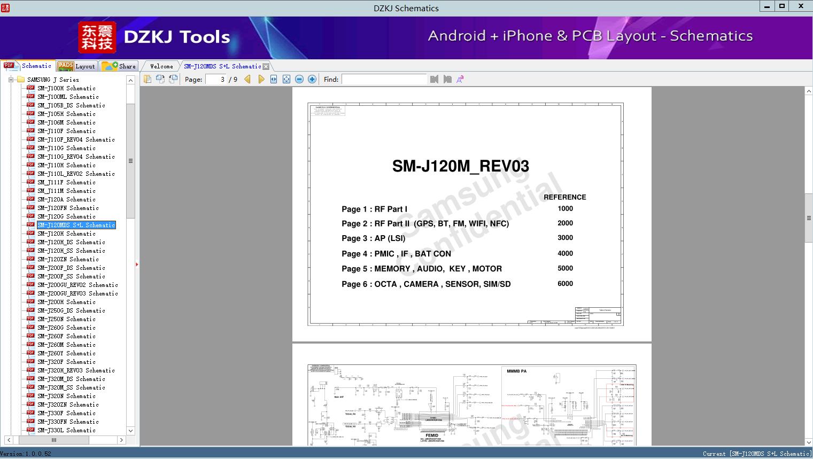Select SM-J200GU_REV02 Schematic

(78, 285)
